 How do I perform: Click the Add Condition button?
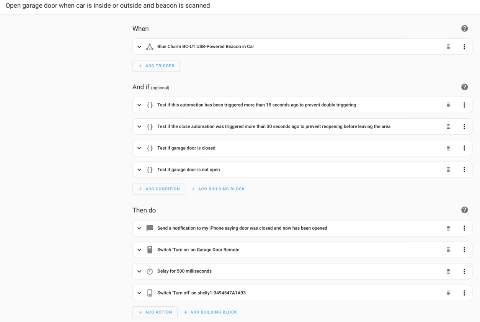tap(159, 189)
